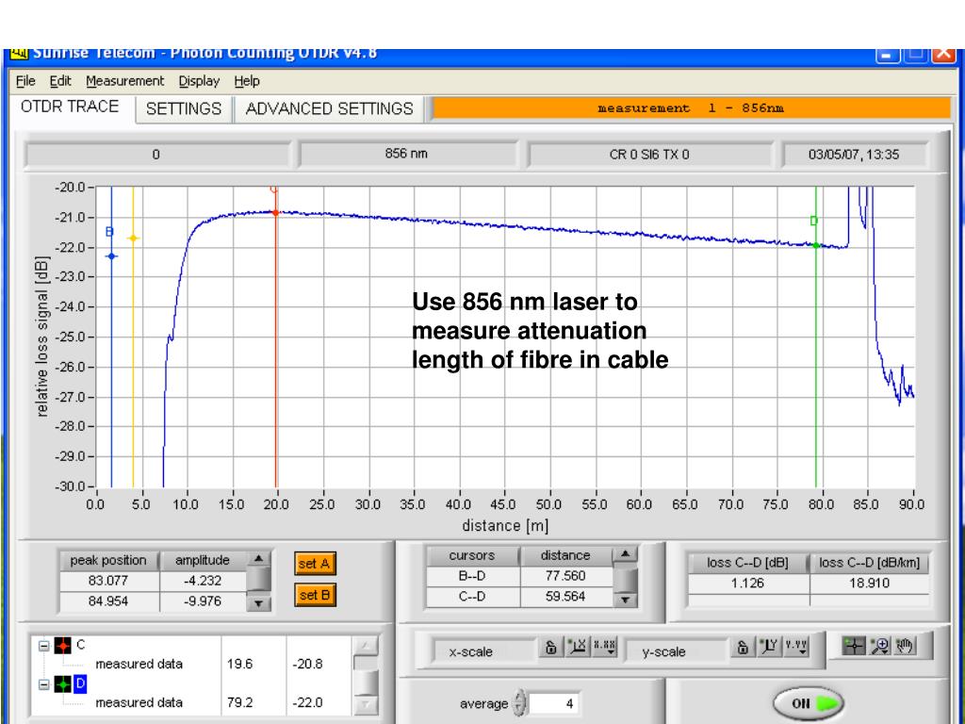Click the 856 nm wavelength field
Screen dimensions: 965x724
tap(407, 154)
